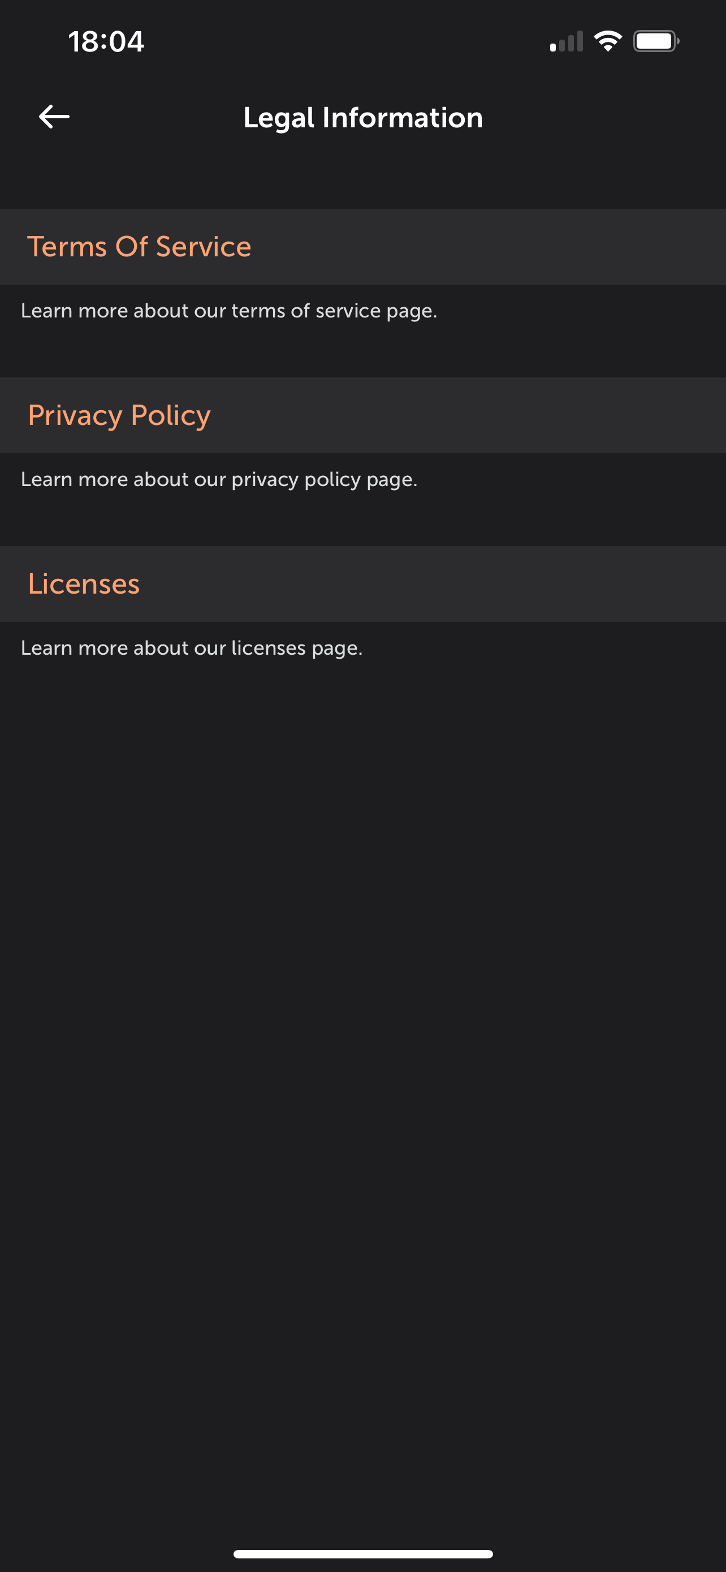
Task: Click the Wi-Fi status icon
Action: (608, 41)
